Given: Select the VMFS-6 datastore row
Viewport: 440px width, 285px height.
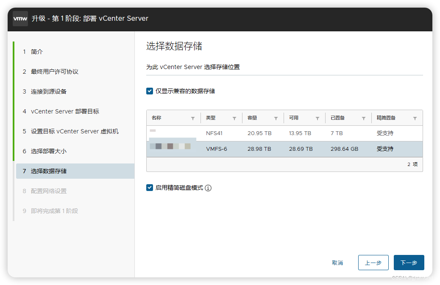Looking at the screenshot, I should 284,149.
